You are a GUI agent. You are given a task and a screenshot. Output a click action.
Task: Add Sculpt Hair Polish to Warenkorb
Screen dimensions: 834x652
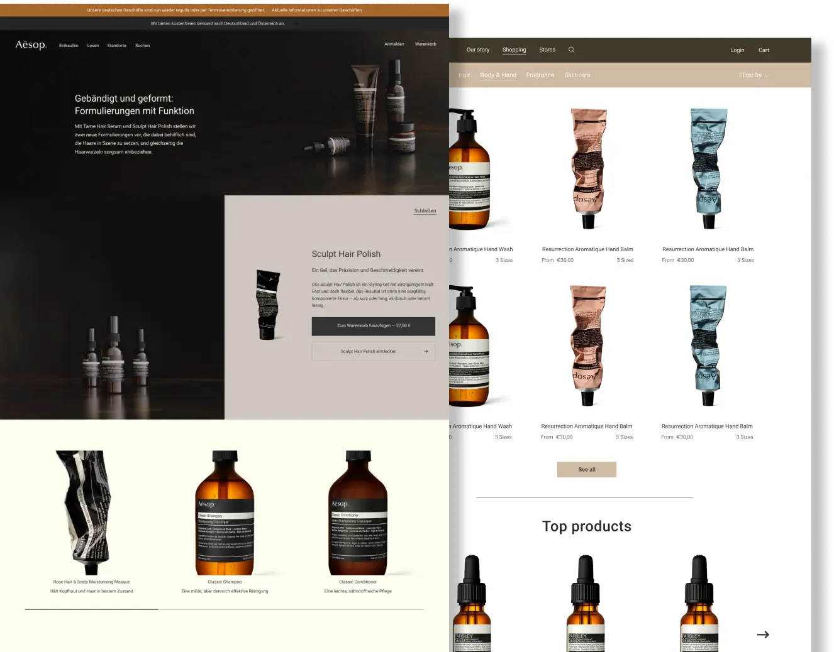[373, 326]
